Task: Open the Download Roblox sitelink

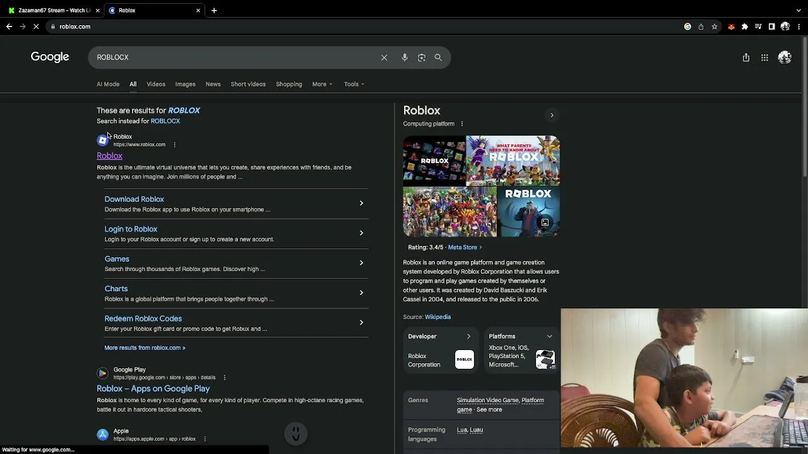Action: click(x=134, y=199)
